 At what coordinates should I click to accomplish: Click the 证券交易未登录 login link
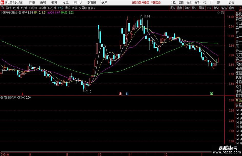point(140,3)
